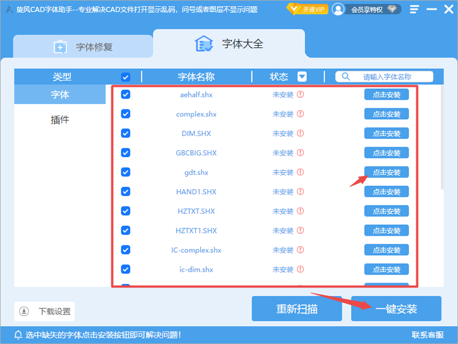Open the user account avatar icon
The height and width of the screenshot is (344, 458).
click(338, 9)
